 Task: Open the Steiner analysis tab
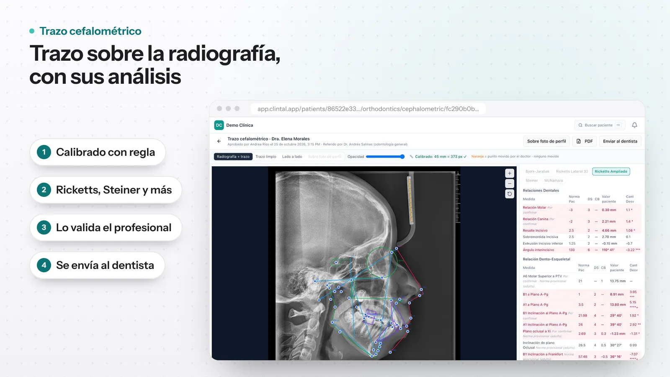[531, 181]
